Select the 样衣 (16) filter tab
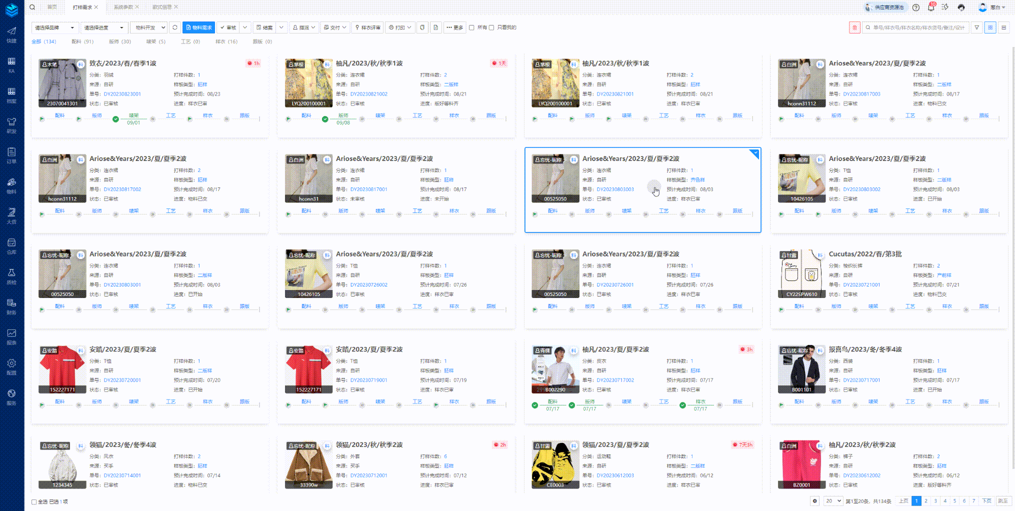The image size is (1015, 511). [226, 41]
